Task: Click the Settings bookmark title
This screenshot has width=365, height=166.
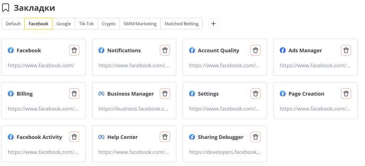Action: (208, 94)
